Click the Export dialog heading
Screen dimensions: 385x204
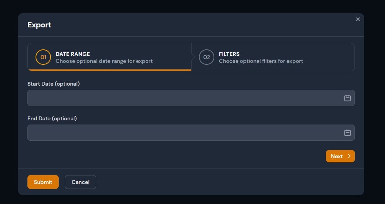coord(39,25)
